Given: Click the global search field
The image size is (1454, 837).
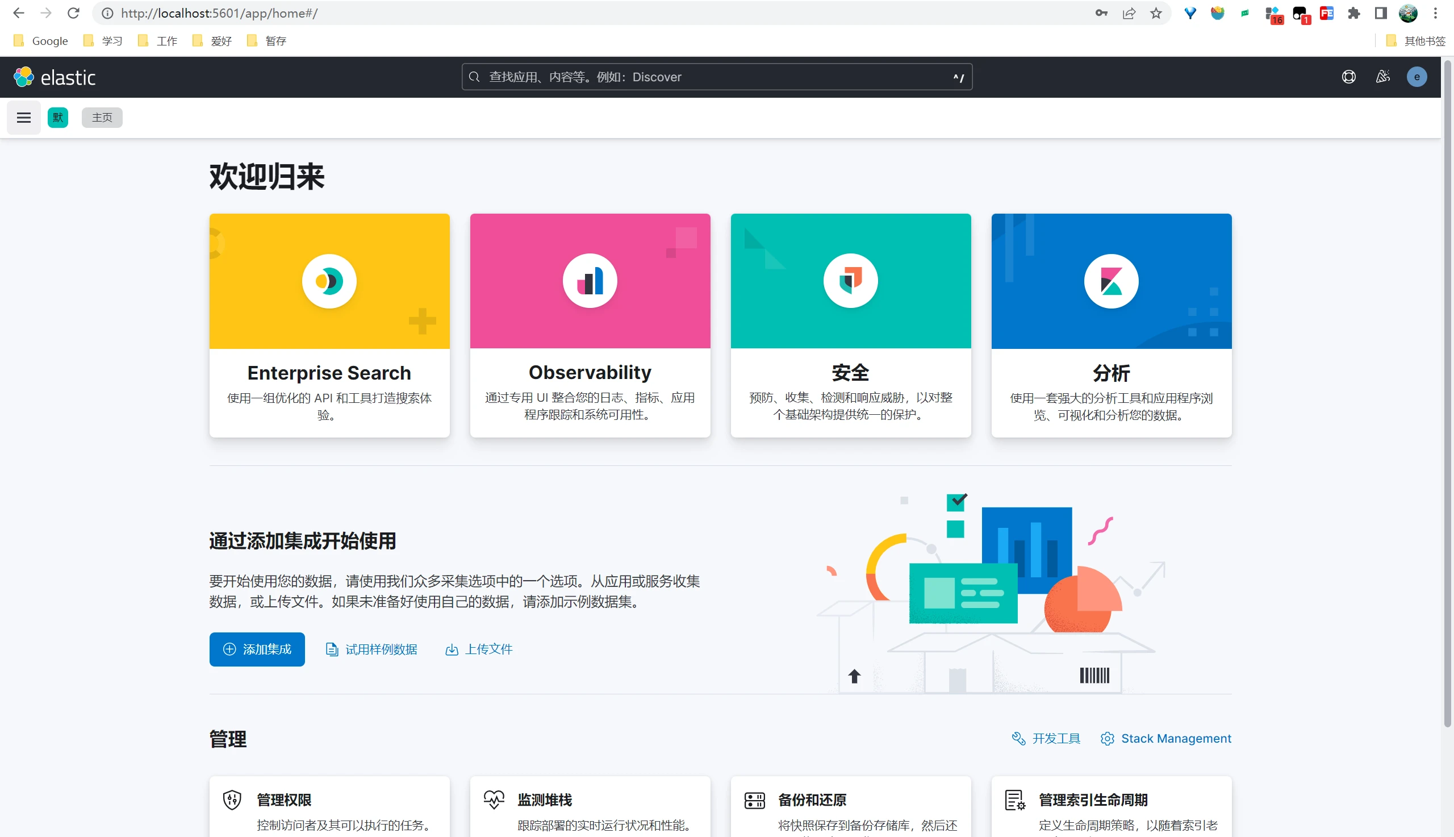Looking at the screenshot, I should [716, 77].
